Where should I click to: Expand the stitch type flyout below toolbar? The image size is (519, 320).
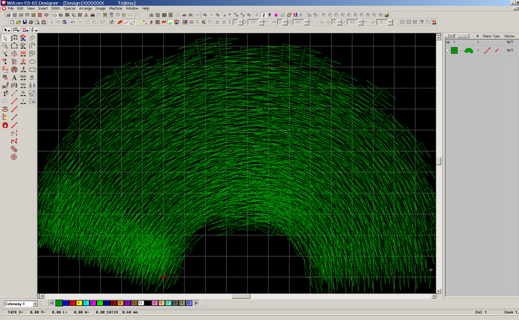[25, 30]
